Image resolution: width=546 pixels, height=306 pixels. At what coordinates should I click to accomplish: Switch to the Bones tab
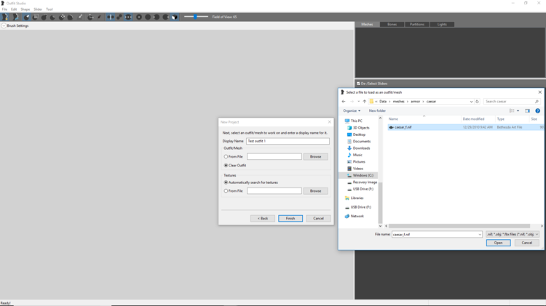(392, 24)
